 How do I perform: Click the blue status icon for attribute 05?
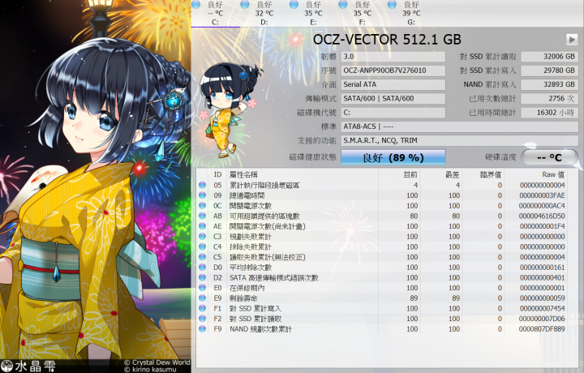coord(202,185)
